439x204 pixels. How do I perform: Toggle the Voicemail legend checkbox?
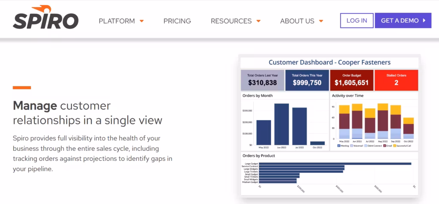tap(351, 146)
